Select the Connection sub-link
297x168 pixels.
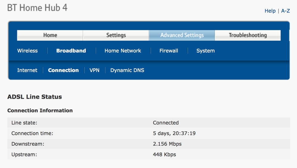(63, 70)
